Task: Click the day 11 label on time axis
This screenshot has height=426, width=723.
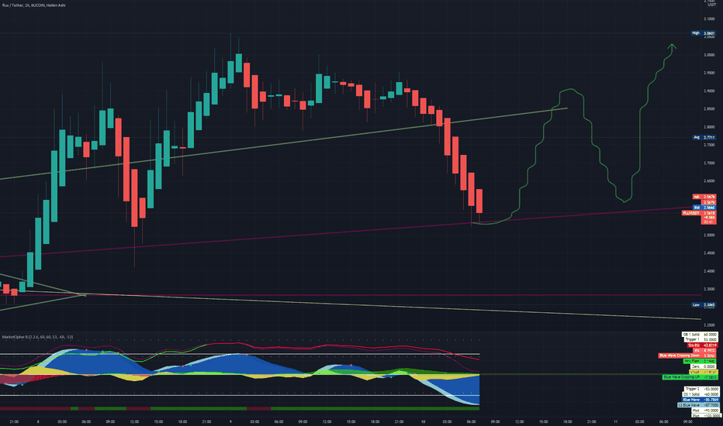Action: (615, 421)
